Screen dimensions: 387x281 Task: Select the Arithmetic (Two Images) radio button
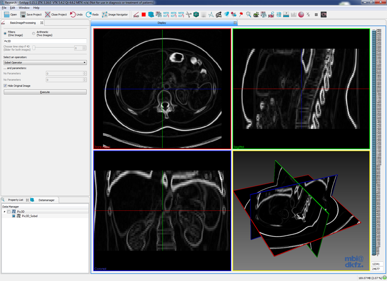point(34,34)
